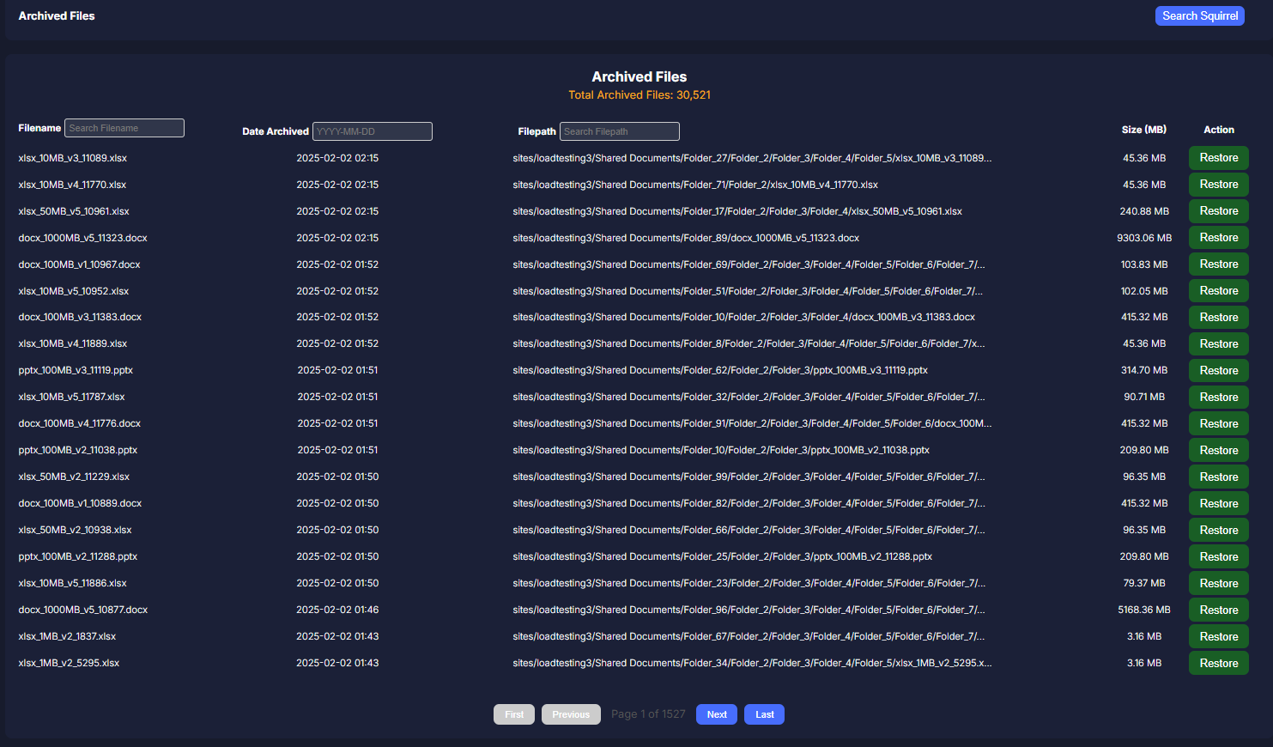Restore xlsx_50MB_v5_10961.xlsx file
The width and height of the screenshot is (1273, 747).
pyautogui.click(x=1218, y=211)
